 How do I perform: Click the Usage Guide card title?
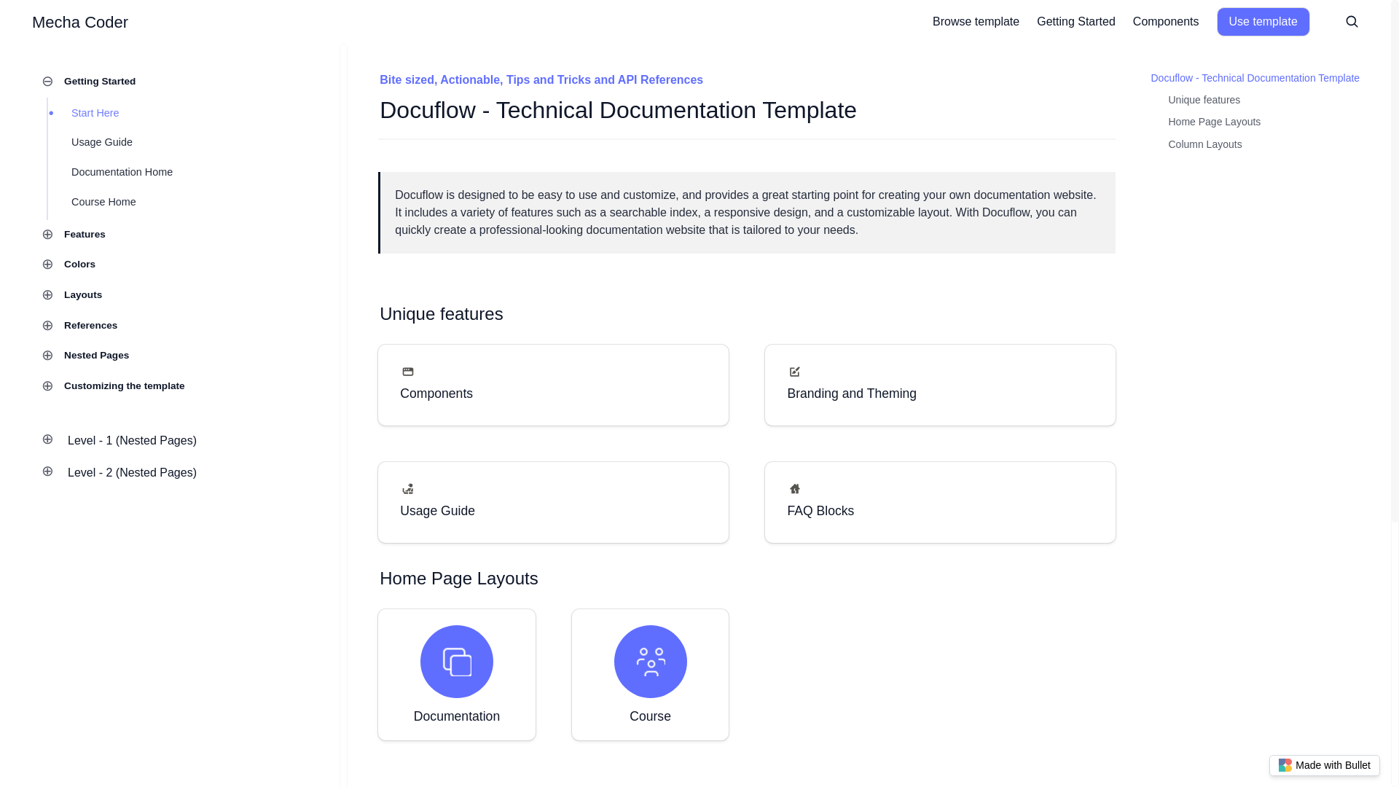(437, 511)
